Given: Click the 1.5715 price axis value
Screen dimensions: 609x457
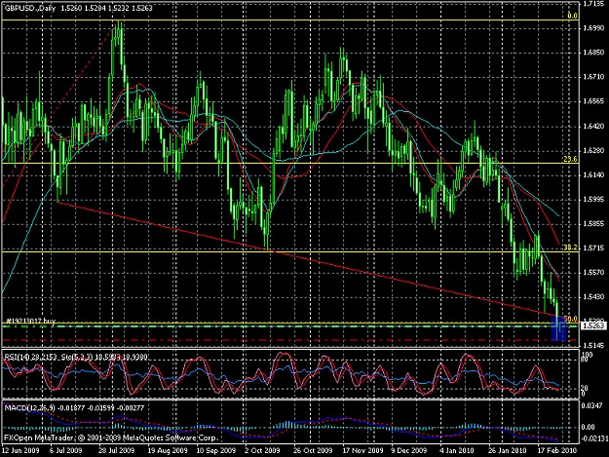Looking at the screenshot, I should point(593,248).
